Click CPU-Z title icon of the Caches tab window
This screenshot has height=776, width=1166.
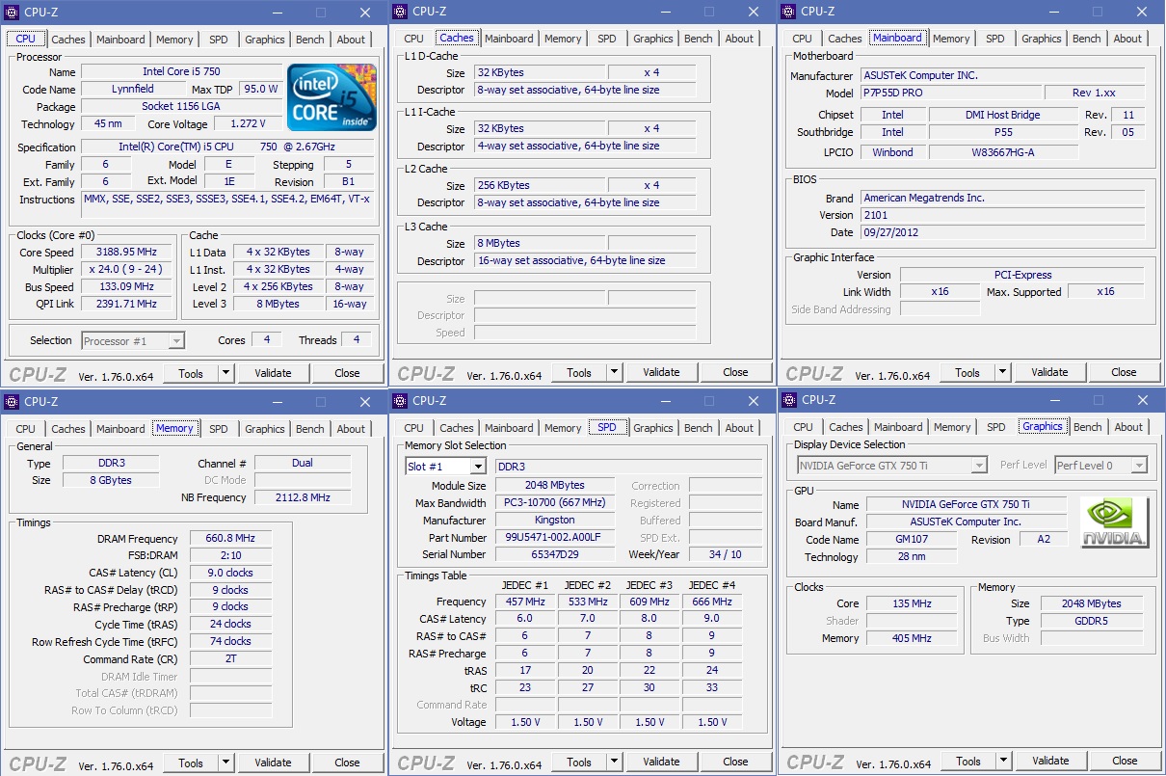pyautogui.click(x=401, y=12)
